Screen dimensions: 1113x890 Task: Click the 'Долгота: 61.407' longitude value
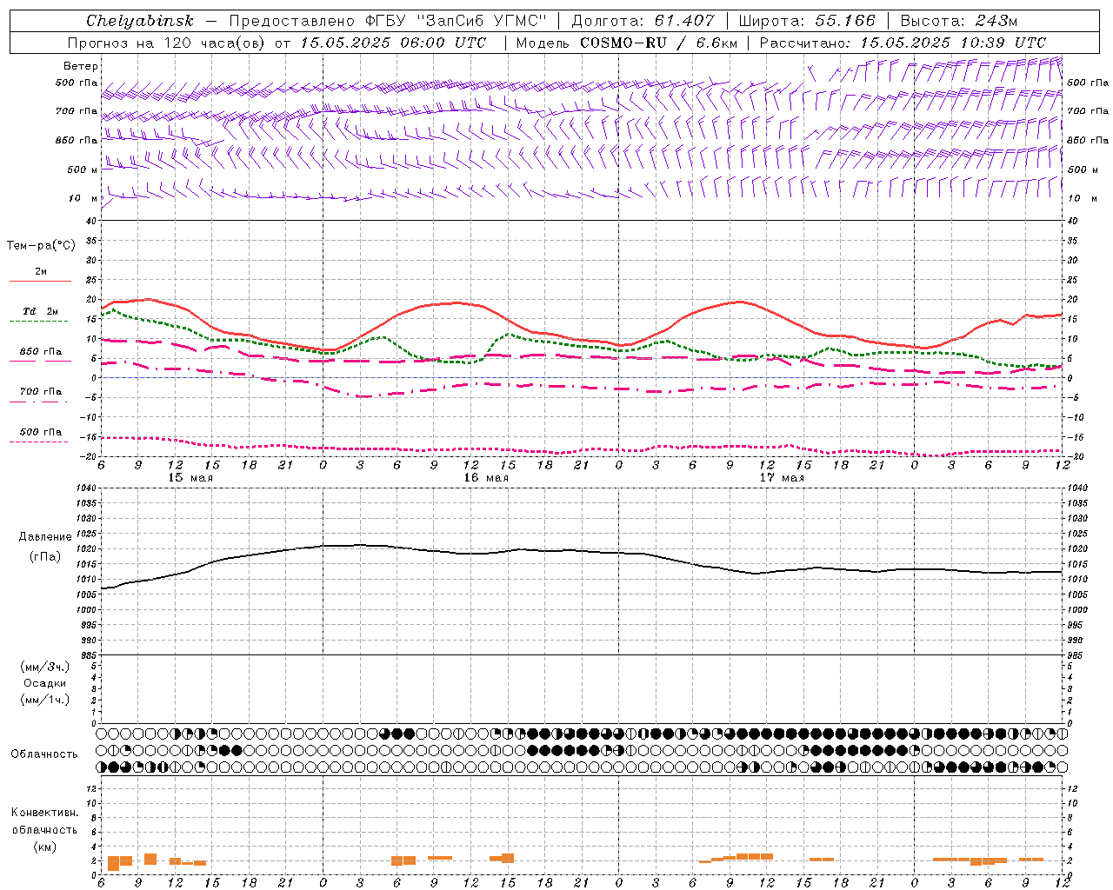tap(643, 21)
